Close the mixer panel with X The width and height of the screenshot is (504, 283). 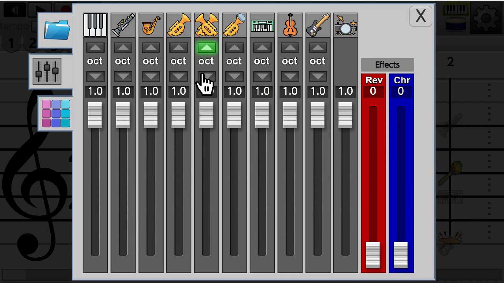click(x=421, y=17)
